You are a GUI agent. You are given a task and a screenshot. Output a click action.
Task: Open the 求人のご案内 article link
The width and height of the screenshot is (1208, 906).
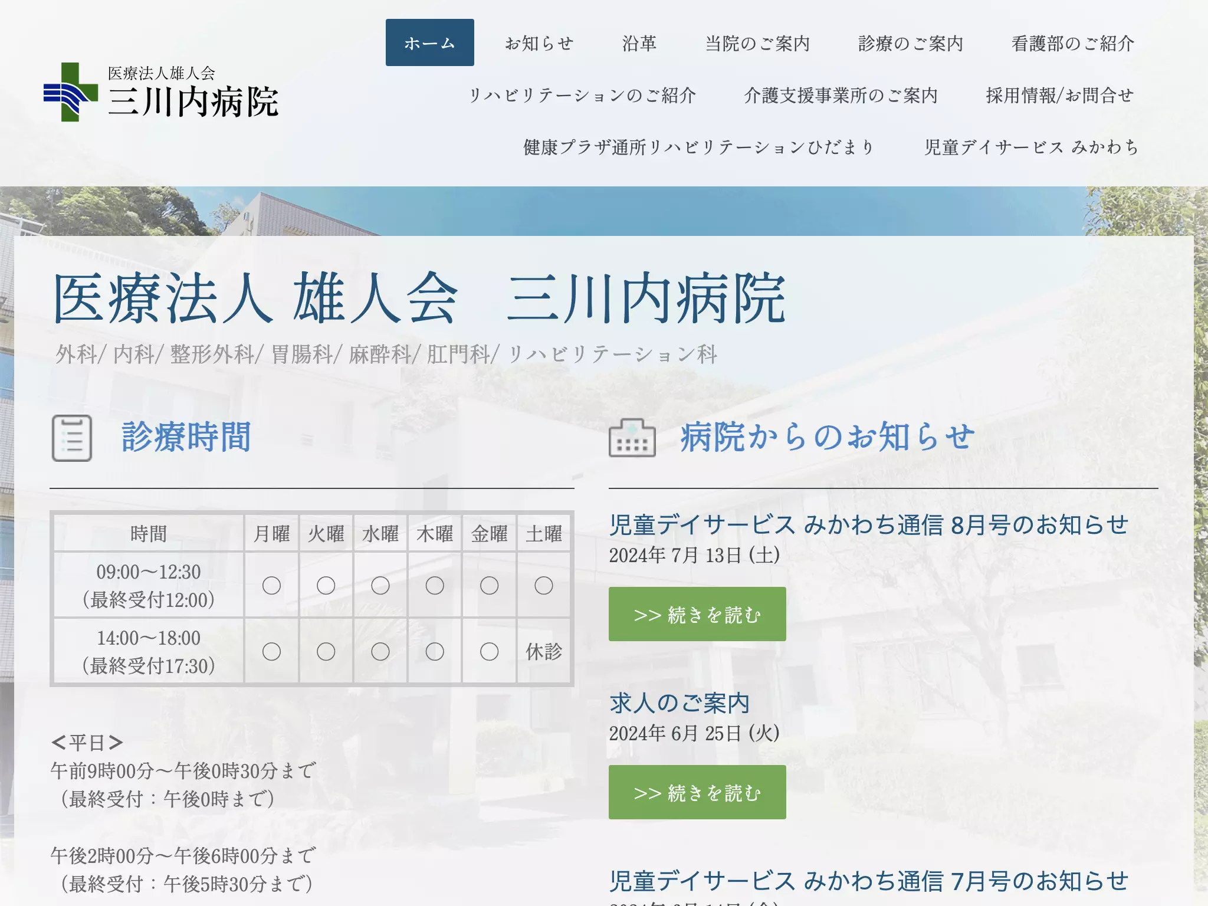[x=679, y=703]
